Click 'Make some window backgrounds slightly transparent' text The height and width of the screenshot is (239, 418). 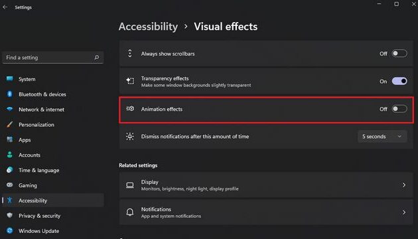pos(196,85)
